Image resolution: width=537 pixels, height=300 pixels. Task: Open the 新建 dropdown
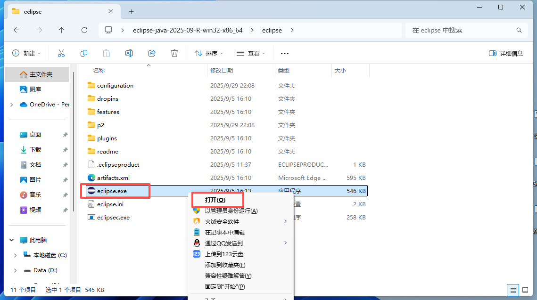[26, 53]
